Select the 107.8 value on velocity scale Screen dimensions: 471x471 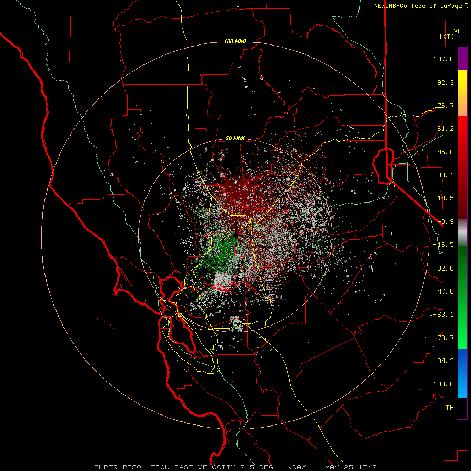click(x=443, y=59)
